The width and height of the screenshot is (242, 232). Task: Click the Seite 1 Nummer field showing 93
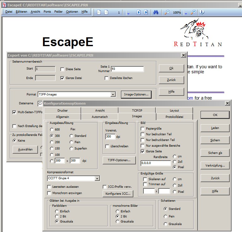pos(127,69)
